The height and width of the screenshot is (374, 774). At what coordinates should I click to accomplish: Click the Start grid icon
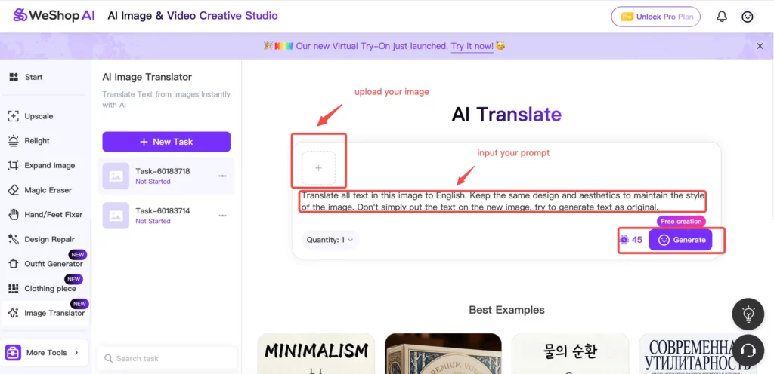[14, 77]
